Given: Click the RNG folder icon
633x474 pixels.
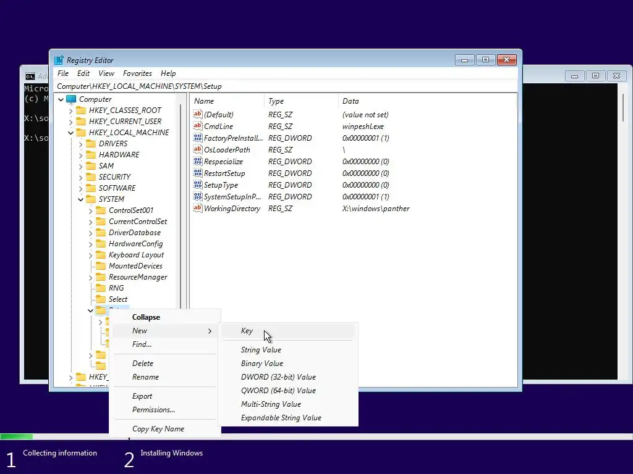Looking at the screenshot, I should pyautogui.click(x=101, y=288).
